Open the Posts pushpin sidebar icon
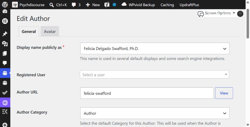 coord(5,34)
